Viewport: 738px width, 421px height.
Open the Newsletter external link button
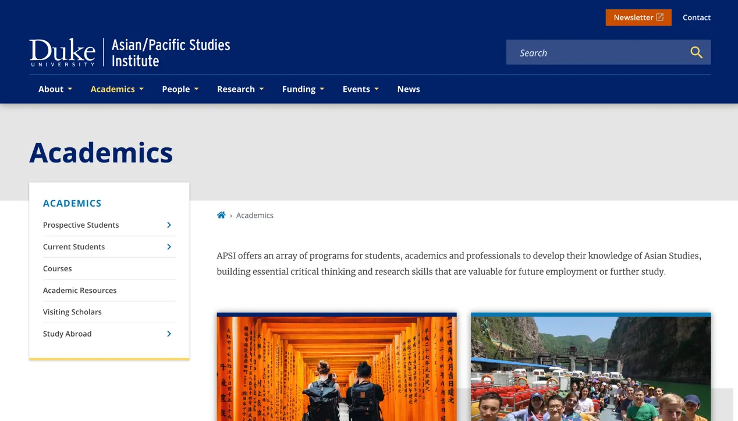tap(638, 17)
